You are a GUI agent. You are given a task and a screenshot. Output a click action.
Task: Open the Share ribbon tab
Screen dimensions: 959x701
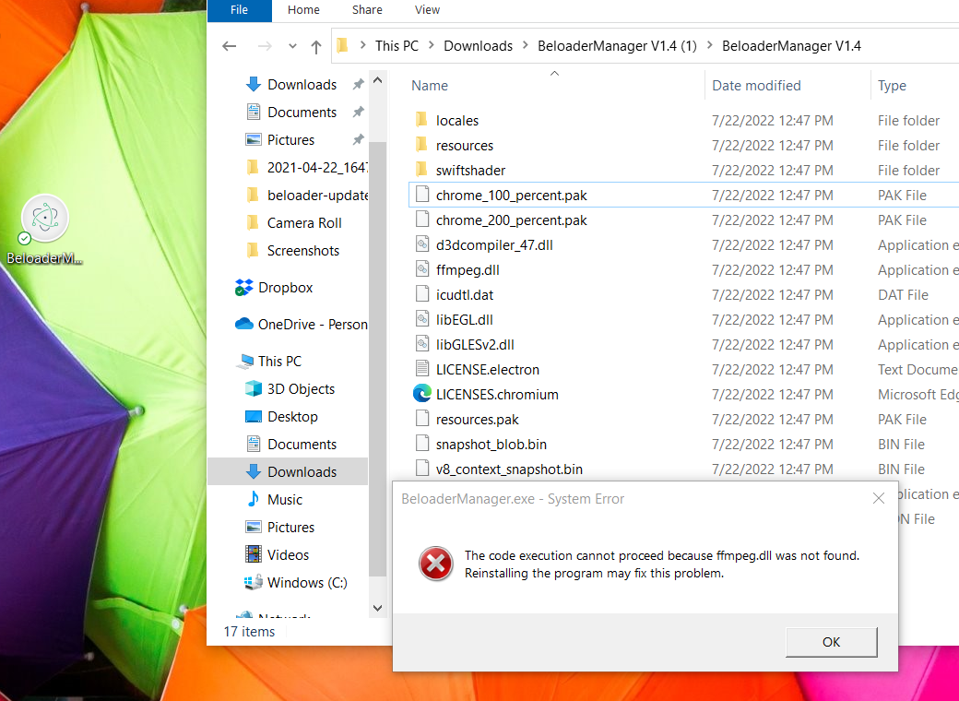367,10
